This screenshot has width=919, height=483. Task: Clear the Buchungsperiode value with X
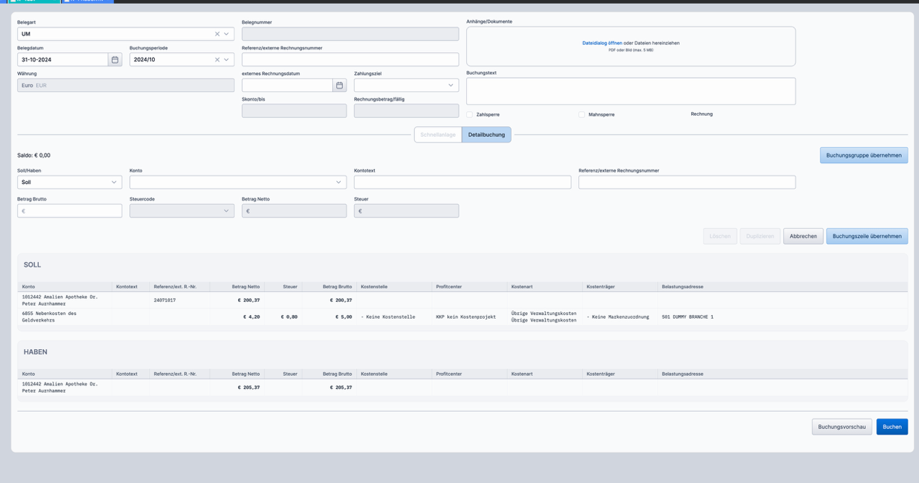point(217,60)
